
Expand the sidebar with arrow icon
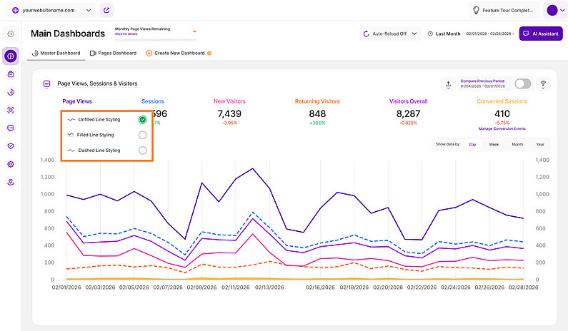pos(11,34)
